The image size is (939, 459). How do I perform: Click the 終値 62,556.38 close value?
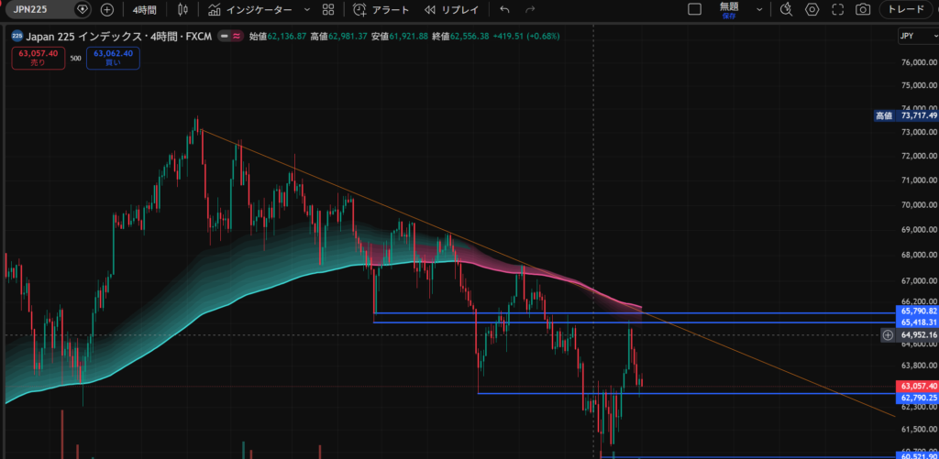coord(460,36)
